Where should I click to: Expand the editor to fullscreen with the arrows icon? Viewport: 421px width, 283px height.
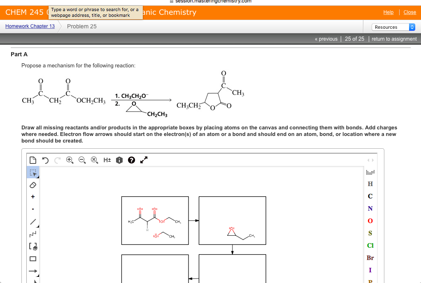click(143, 160)
